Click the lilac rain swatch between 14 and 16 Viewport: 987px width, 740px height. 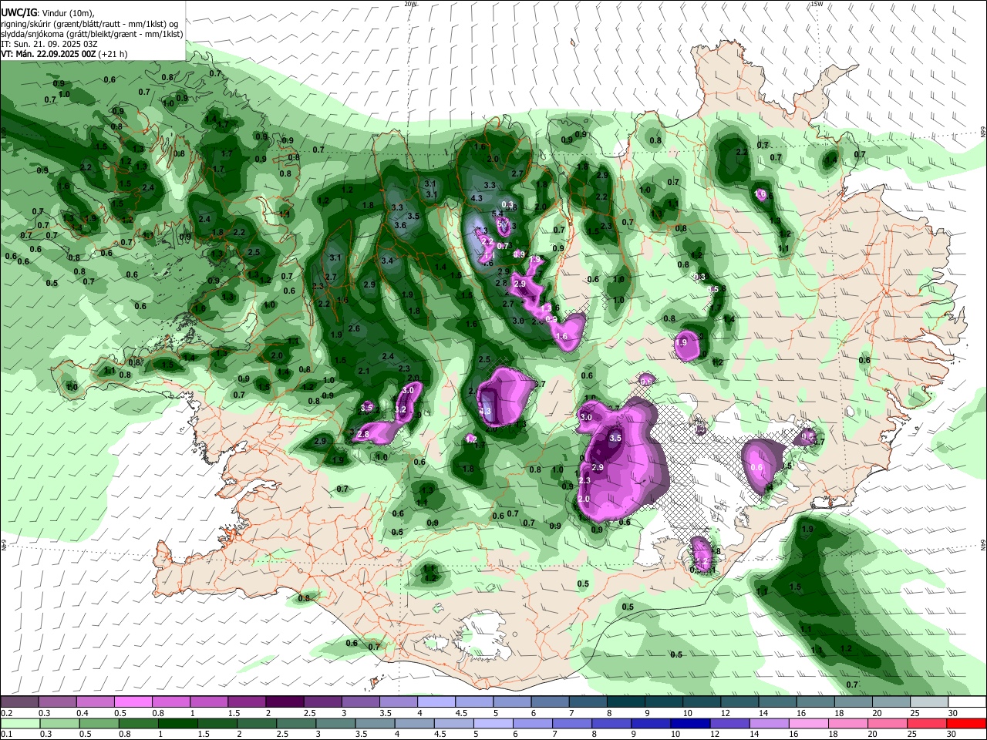769,723
